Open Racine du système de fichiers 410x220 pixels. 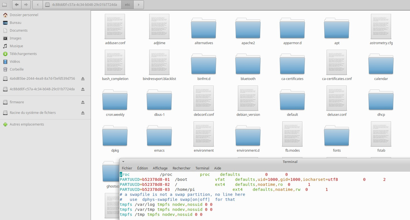click(x=33, y=112)
